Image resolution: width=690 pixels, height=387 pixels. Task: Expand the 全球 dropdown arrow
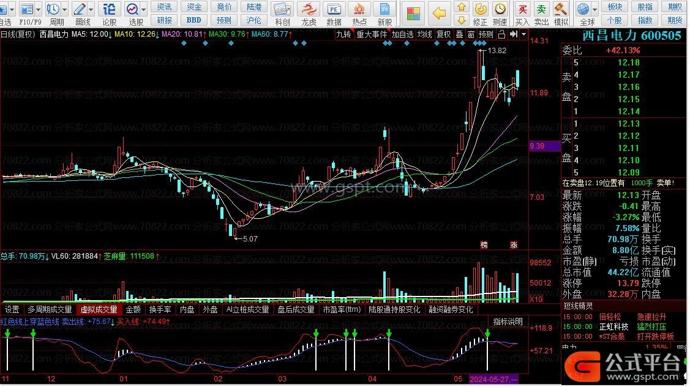tap(595, 9)
